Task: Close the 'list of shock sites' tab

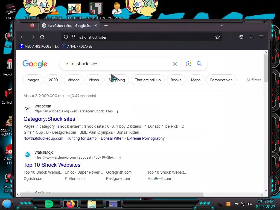Action: 96,25
